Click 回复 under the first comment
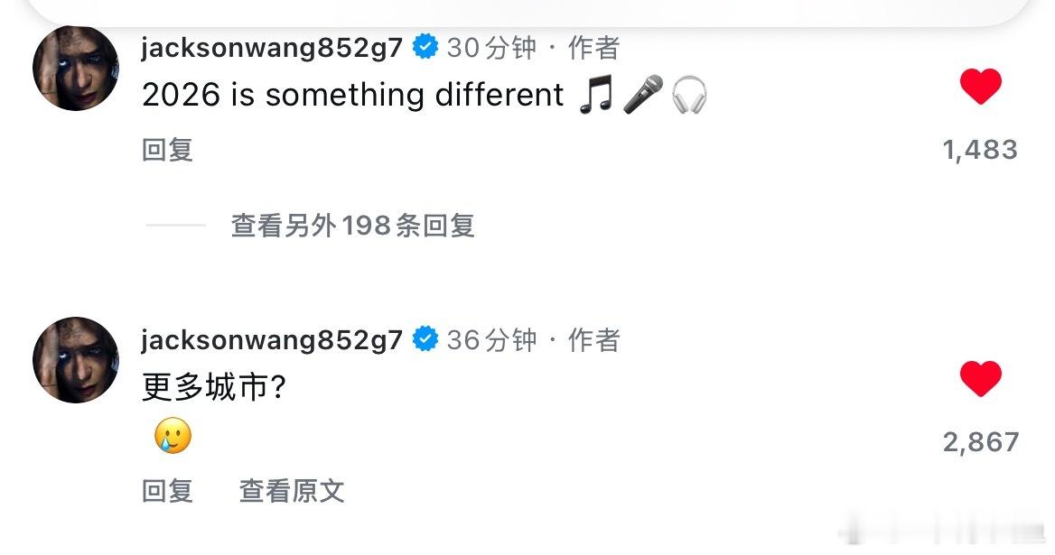Viewport: 1055px width, 555px height. (166, 150)
